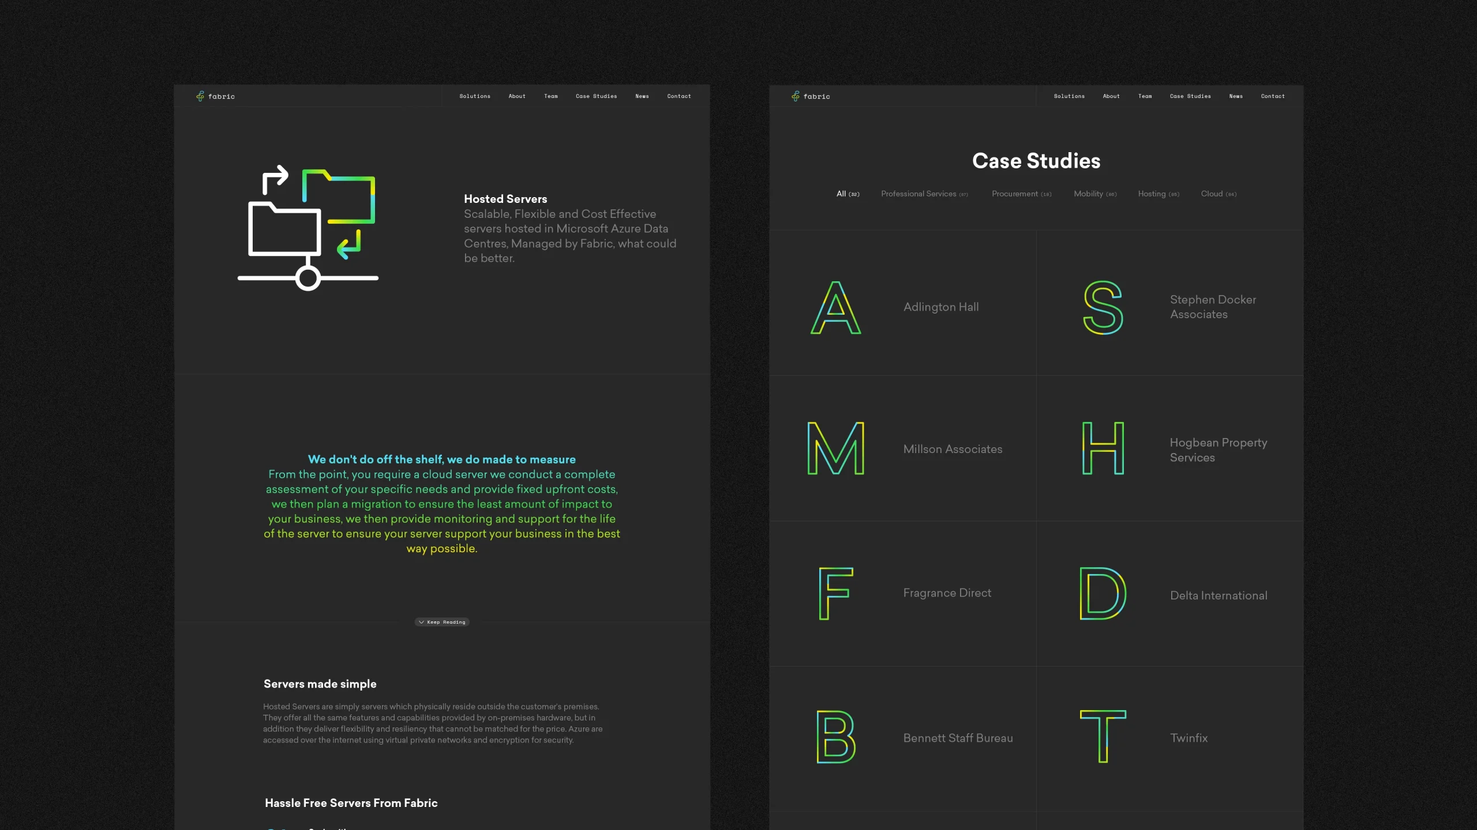The width and height of the screenshot is (1477, 830).
Task: Open Team in the Hosted Servers page nav
Action: tap(551, 96)
